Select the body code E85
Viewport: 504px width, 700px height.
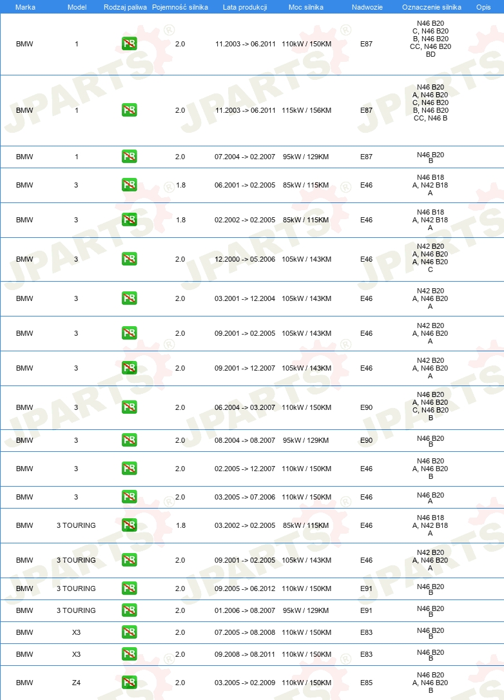click(x=367, y=683)
